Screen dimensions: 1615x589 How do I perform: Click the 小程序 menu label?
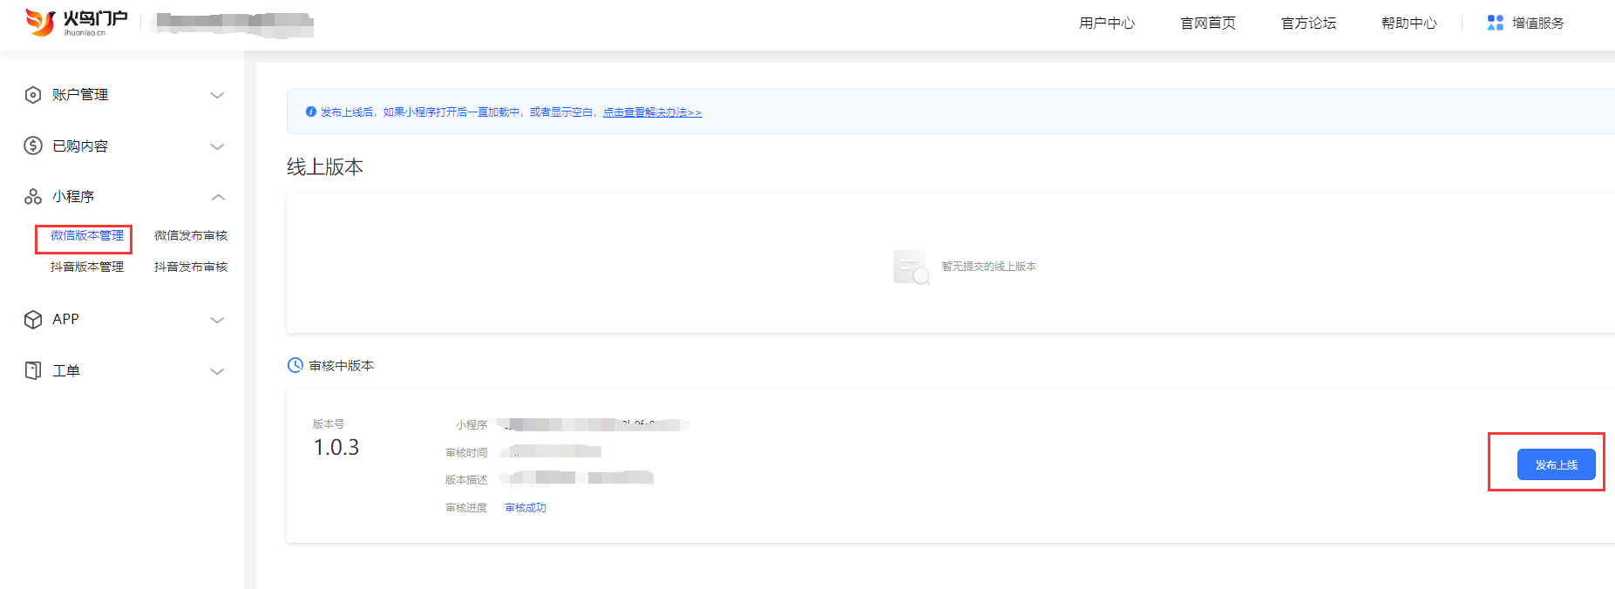tap(73, 197)
